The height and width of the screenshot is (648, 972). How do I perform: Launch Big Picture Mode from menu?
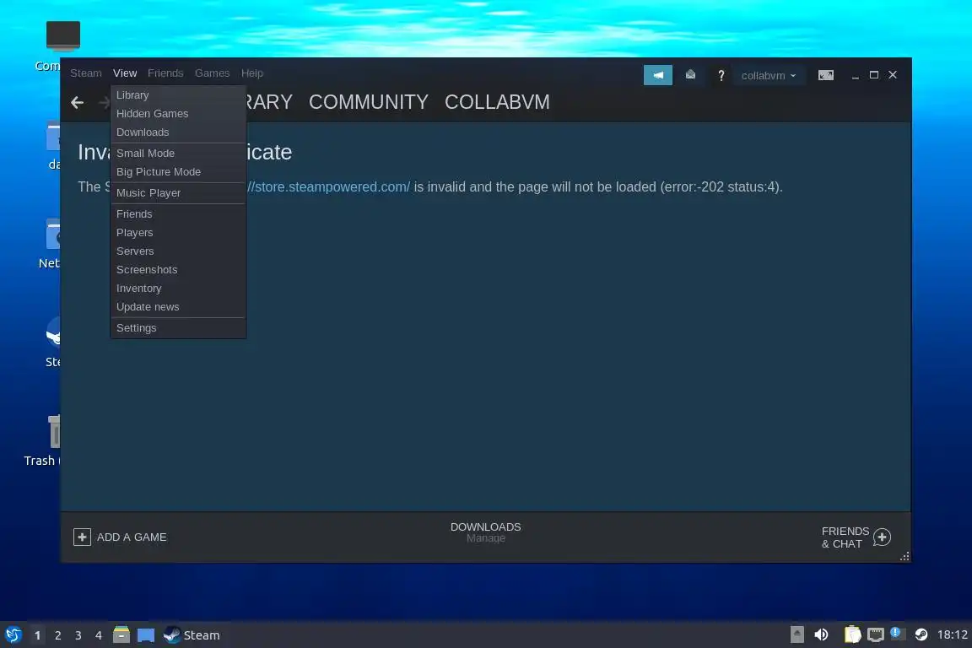(178, 172)
